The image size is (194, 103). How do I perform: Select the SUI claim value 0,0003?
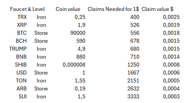click(171, 96)
